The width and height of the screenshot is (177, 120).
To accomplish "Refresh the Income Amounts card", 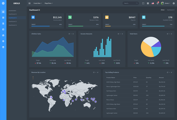I will click(118, 34).
